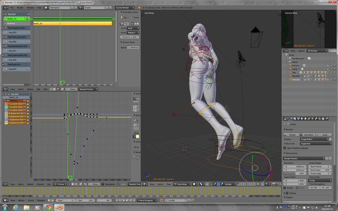338x211 pixels.
Task: Select RenderLayers item in outliner
Action: (x=298, y=59)
